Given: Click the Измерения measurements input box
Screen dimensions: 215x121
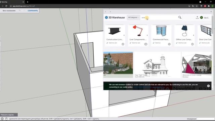Looking at the screenshot, I should click(205, 119).
